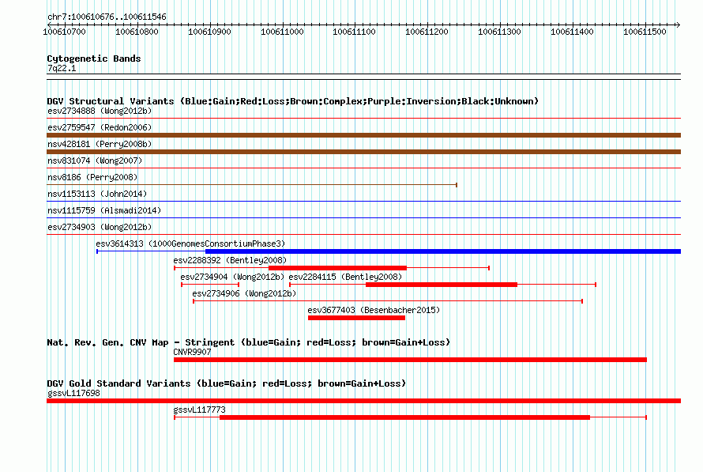Open esv2288392 (Bentley2008) label
This screenshot has height=472, width=703.
[230, 260]
